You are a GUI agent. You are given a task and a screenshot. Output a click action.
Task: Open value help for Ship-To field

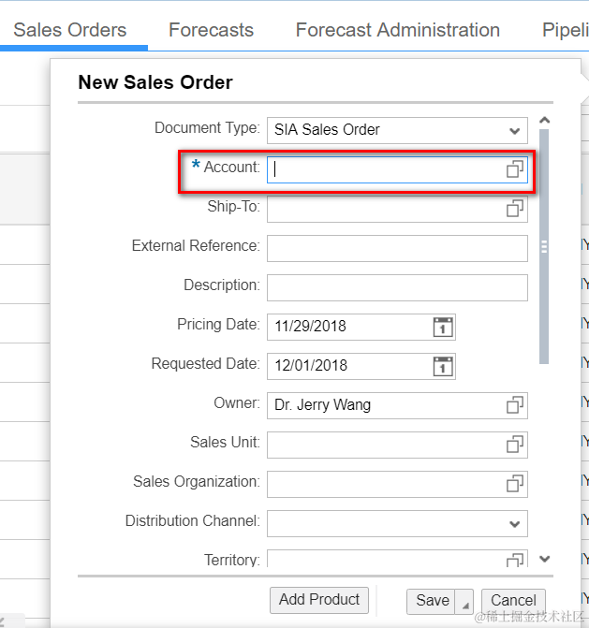pyautogui.click(x=515, y=209)
